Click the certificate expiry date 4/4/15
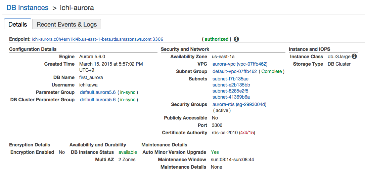 [x=247, y=133]
